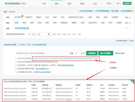Focus the URL input box for collection

coord(42,53)
